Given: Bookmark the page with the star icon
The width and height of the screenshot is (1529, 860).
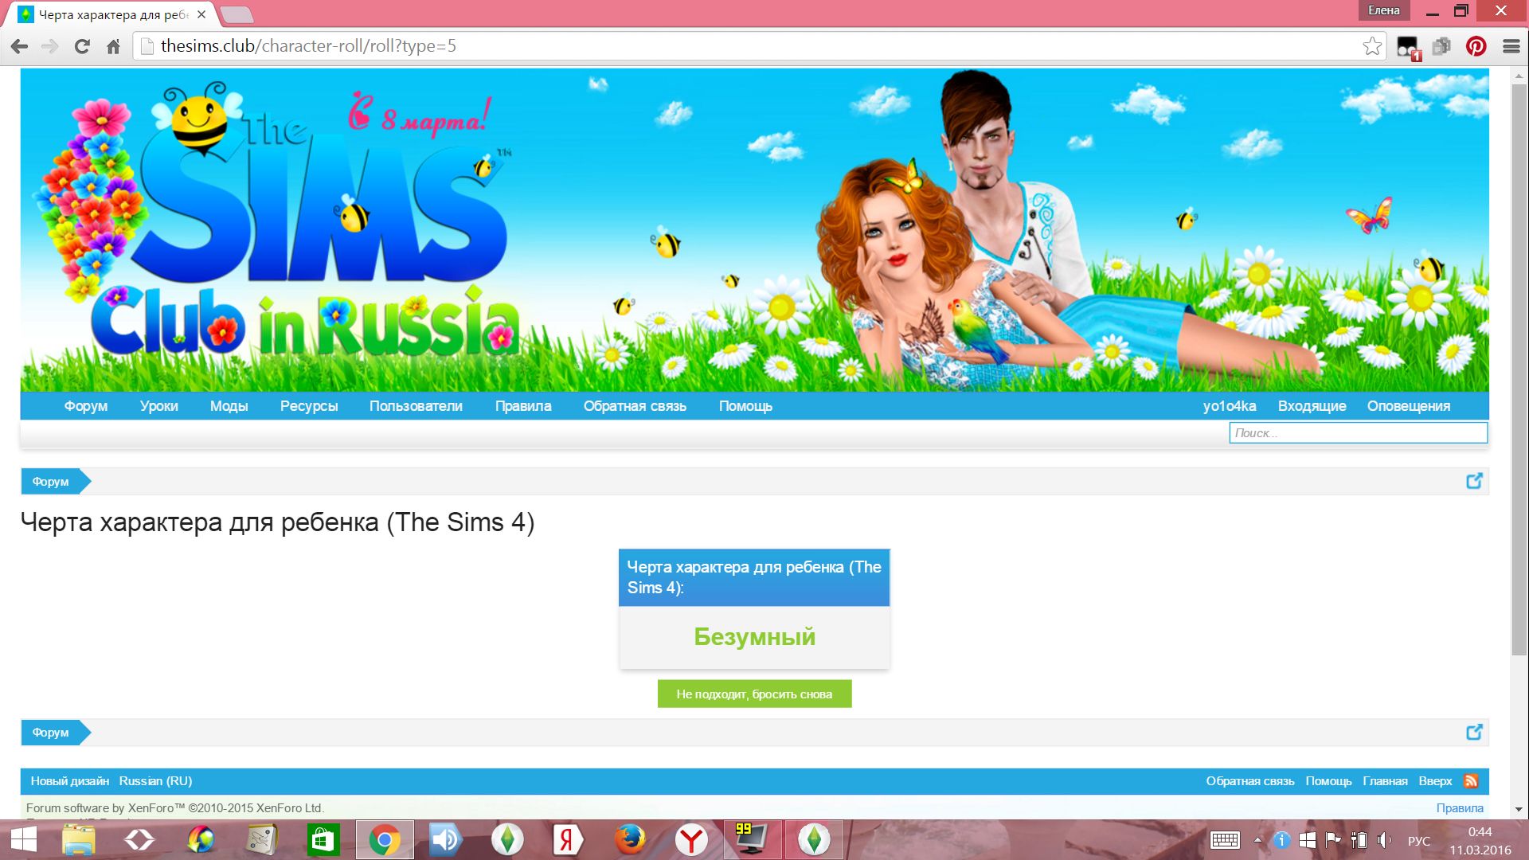Looking at the screenshot, I should coord(1372,46).
